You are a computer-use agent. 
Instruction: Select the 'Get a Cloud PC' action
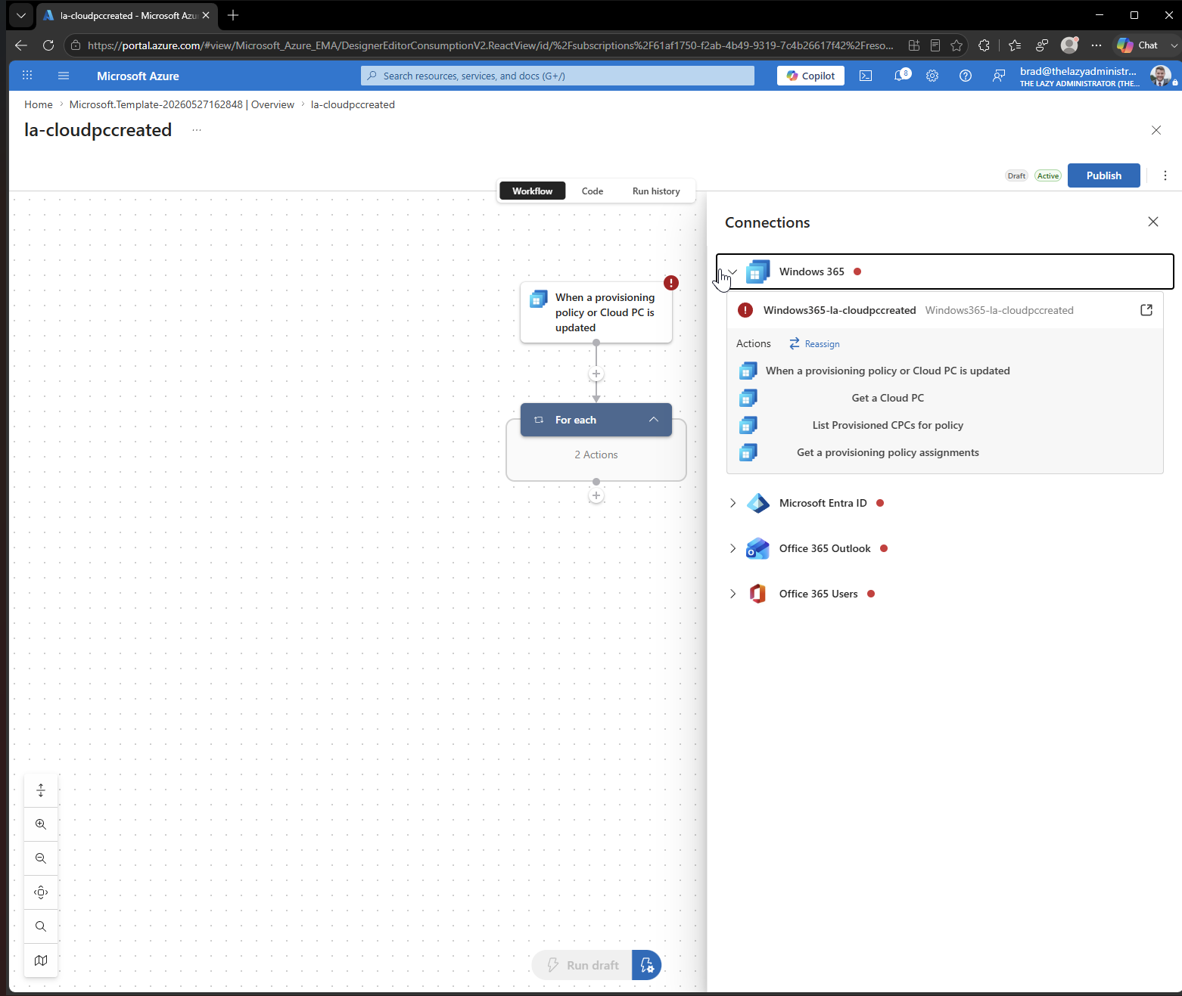[x=888, y=398]
